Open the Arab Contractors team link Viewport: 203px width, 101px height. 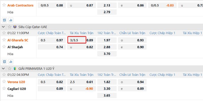point(20,5)
